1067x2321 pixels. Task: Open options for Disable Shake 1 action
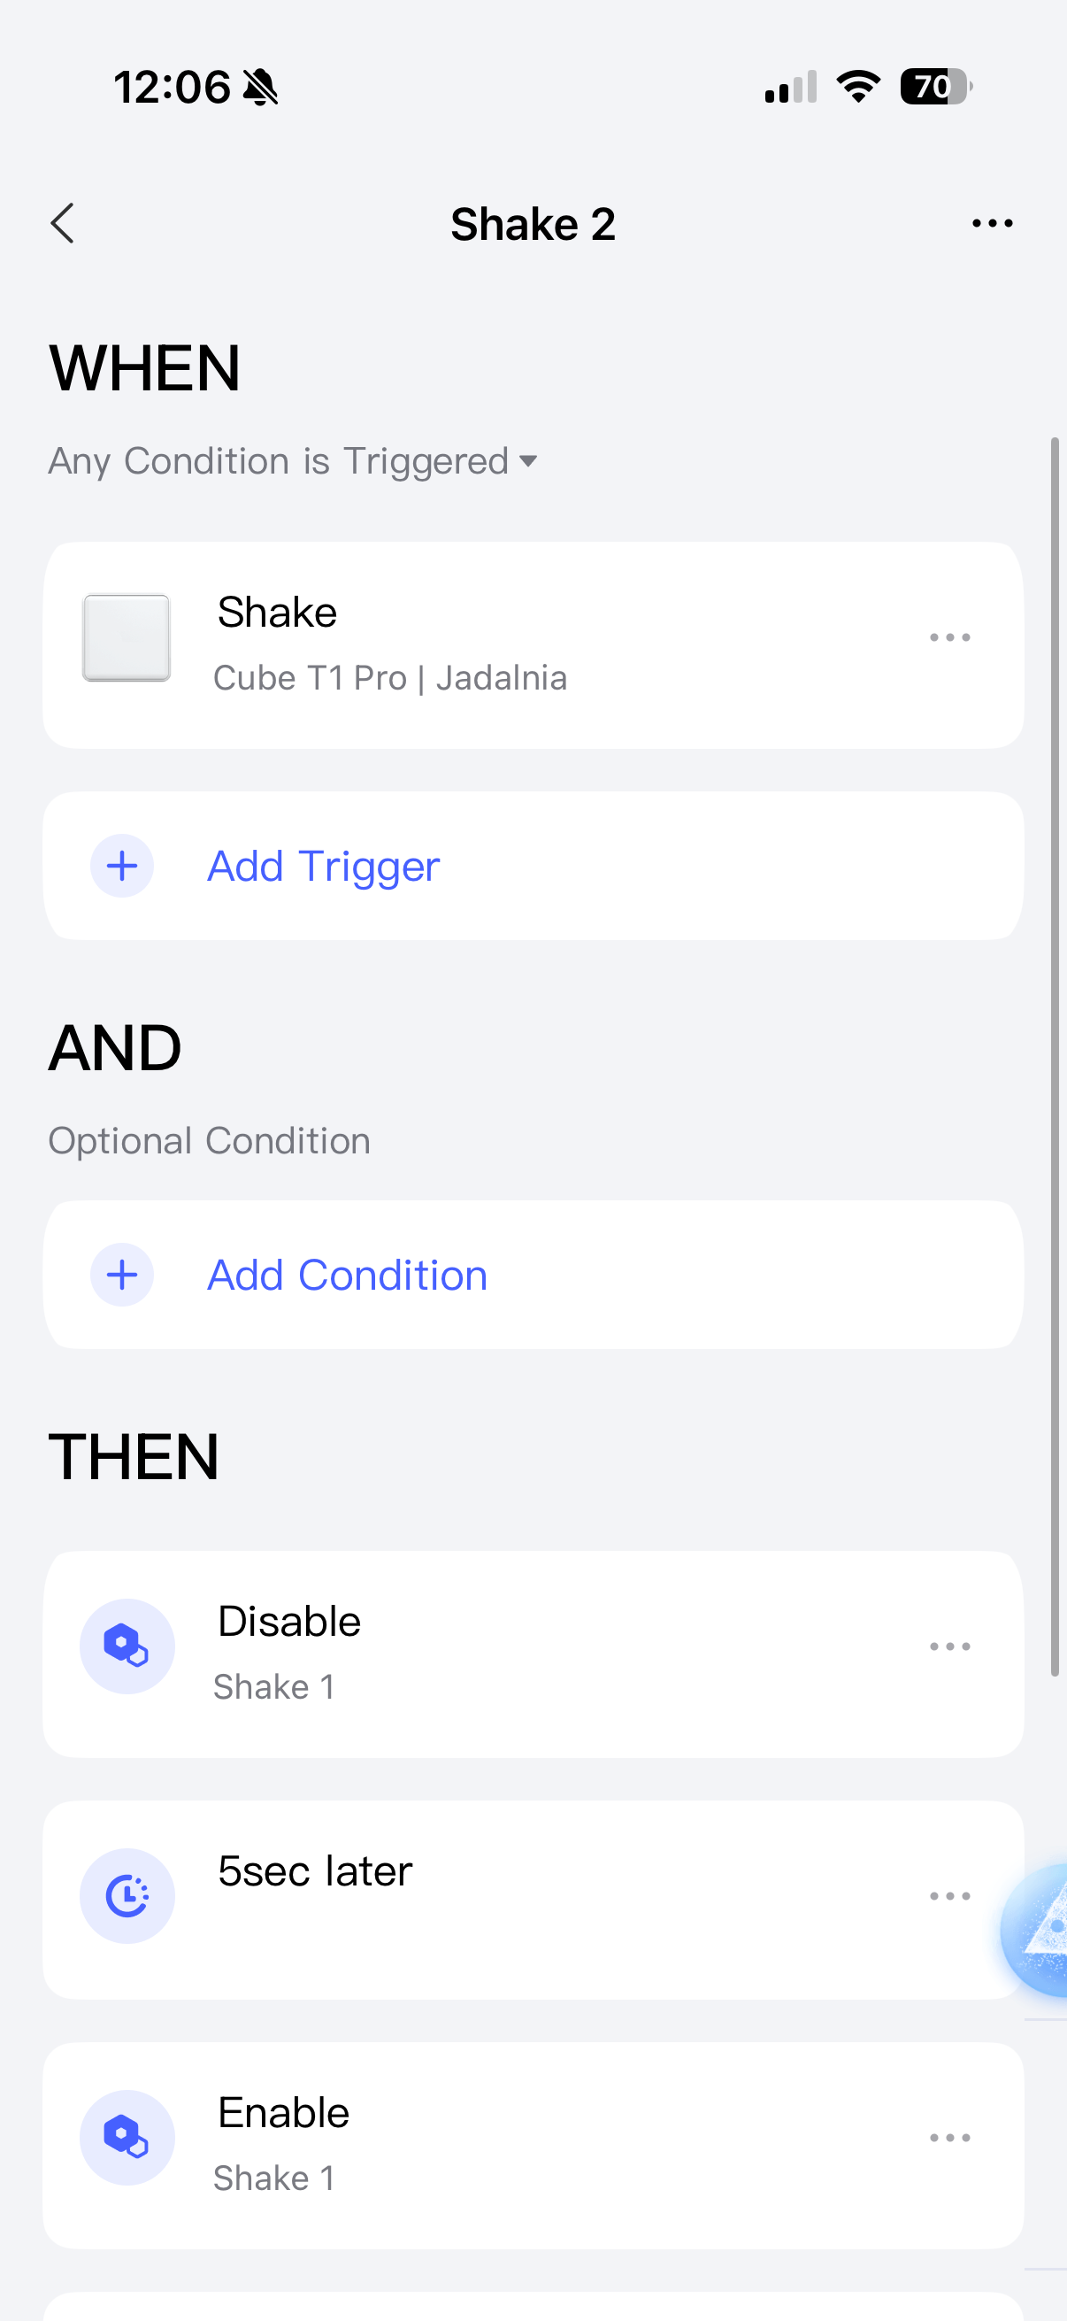[x=949, y=1646]
